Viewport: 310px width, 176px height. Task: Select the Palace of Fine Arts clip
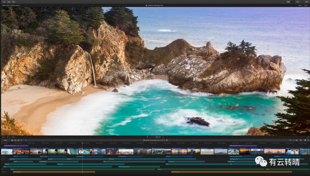[x=143, y=151]
